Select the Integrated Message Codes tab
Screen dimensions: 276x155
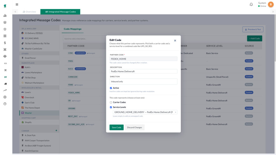click(x=60, y=12)
